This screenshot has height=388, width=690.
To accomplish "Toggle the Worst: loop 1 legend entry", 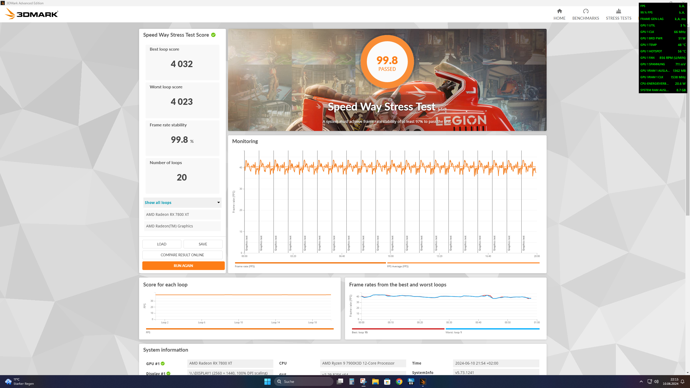I will tap(492, 331).
